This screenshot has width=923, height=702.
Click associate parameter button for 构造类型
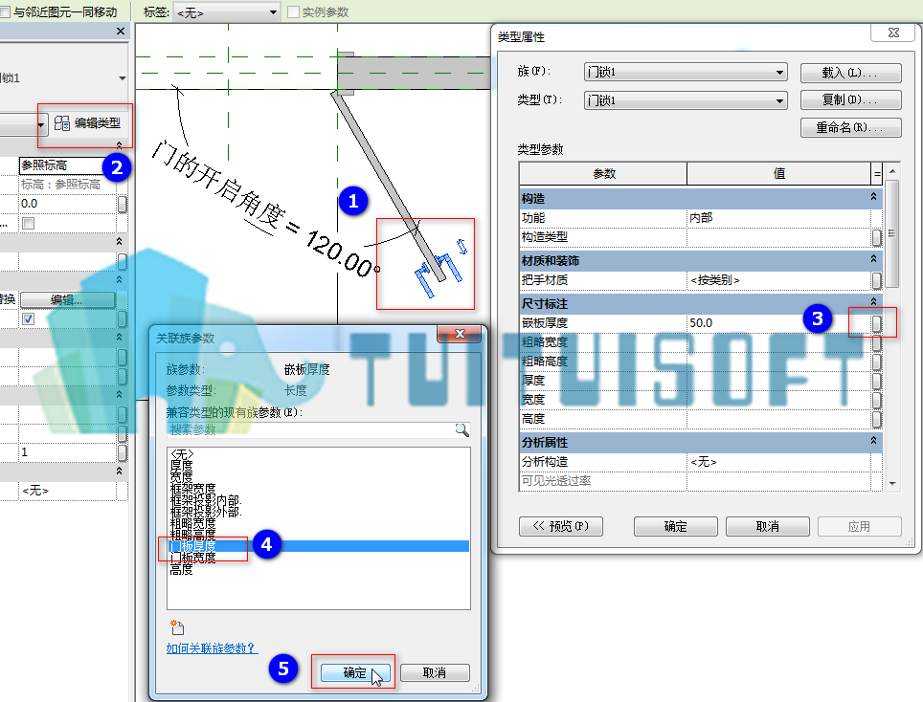click(x=876, y=237)
